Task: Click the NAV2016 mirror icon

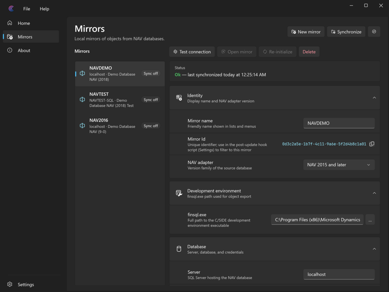Action: pos(82,126)
